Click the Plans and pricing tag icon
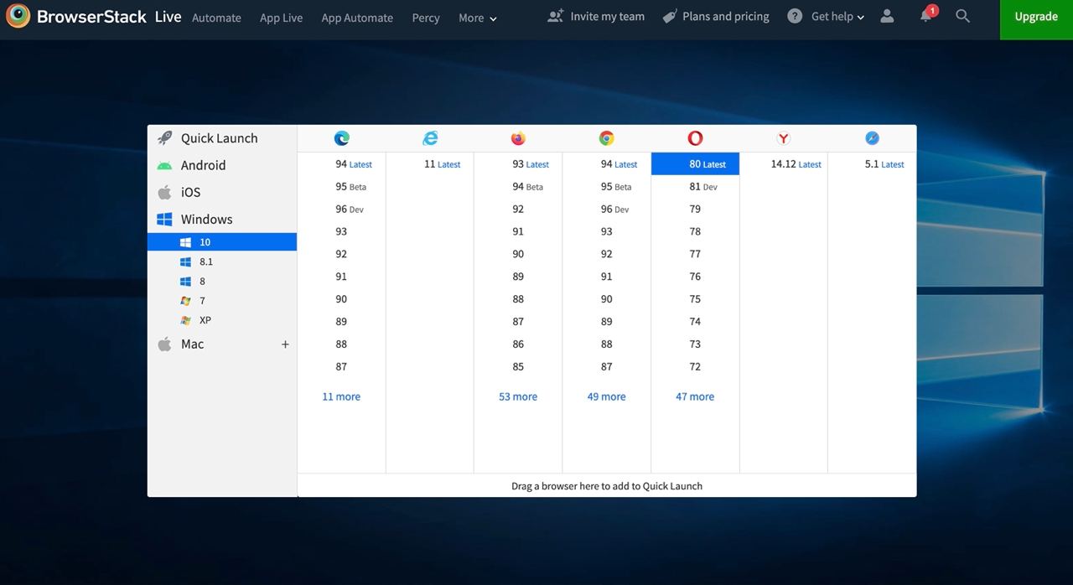1073x585 pixels. click(669, 16)
